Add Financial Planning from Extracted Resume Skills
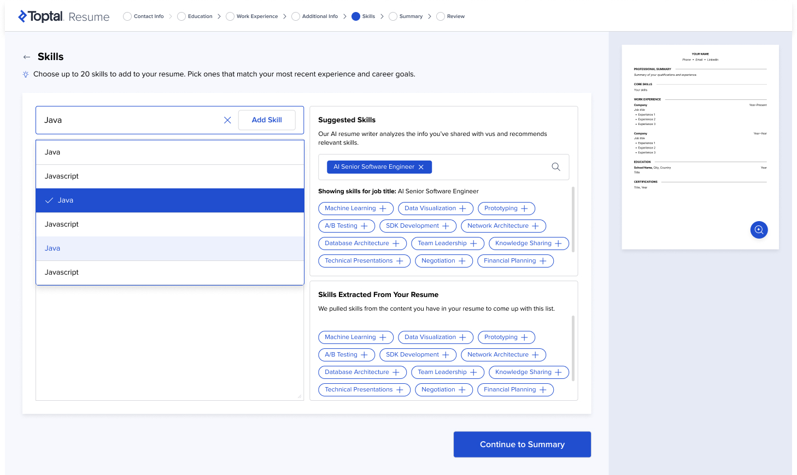797x475 pixels. 515,390
